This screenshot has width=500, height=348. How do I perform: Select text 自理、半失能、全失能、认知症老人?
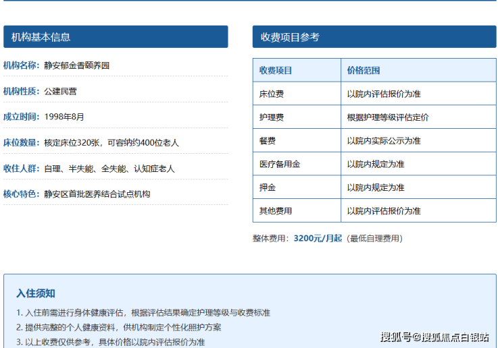point(109,169)
